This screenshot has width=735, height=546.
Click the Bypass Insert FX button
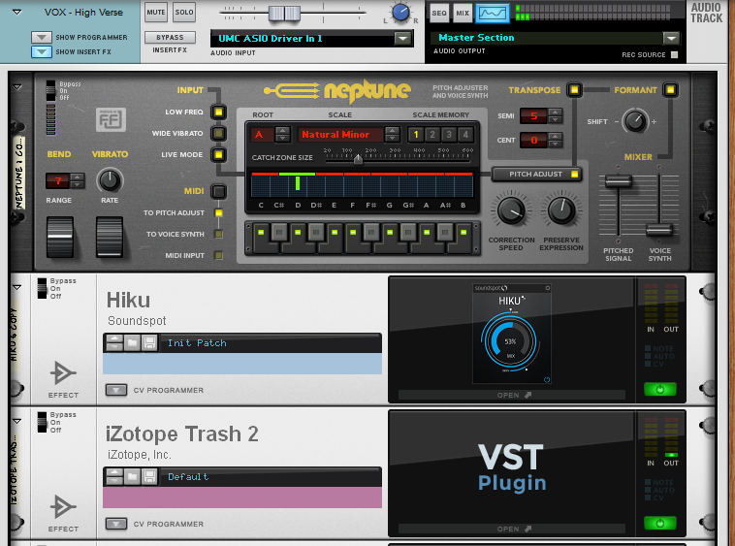(x=170, y=38)
